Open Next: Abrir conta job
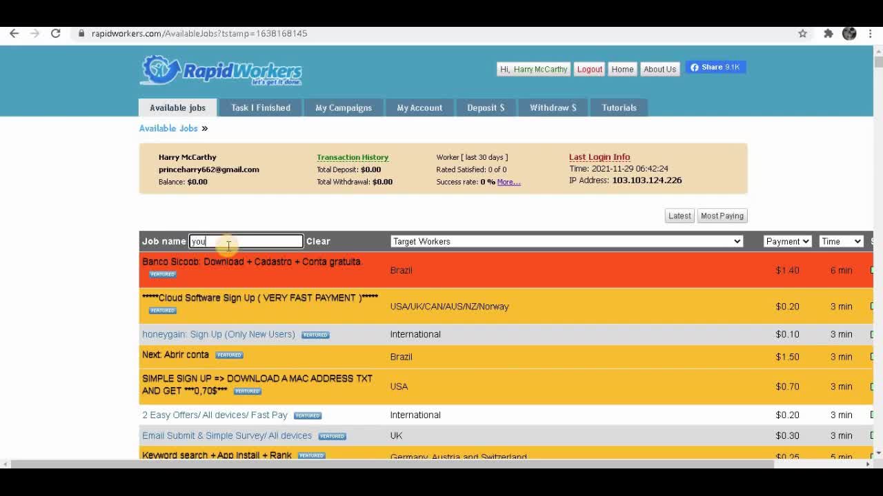Image resolution: width=883 pixels, height=496 pixels. (x=175, y=355)
